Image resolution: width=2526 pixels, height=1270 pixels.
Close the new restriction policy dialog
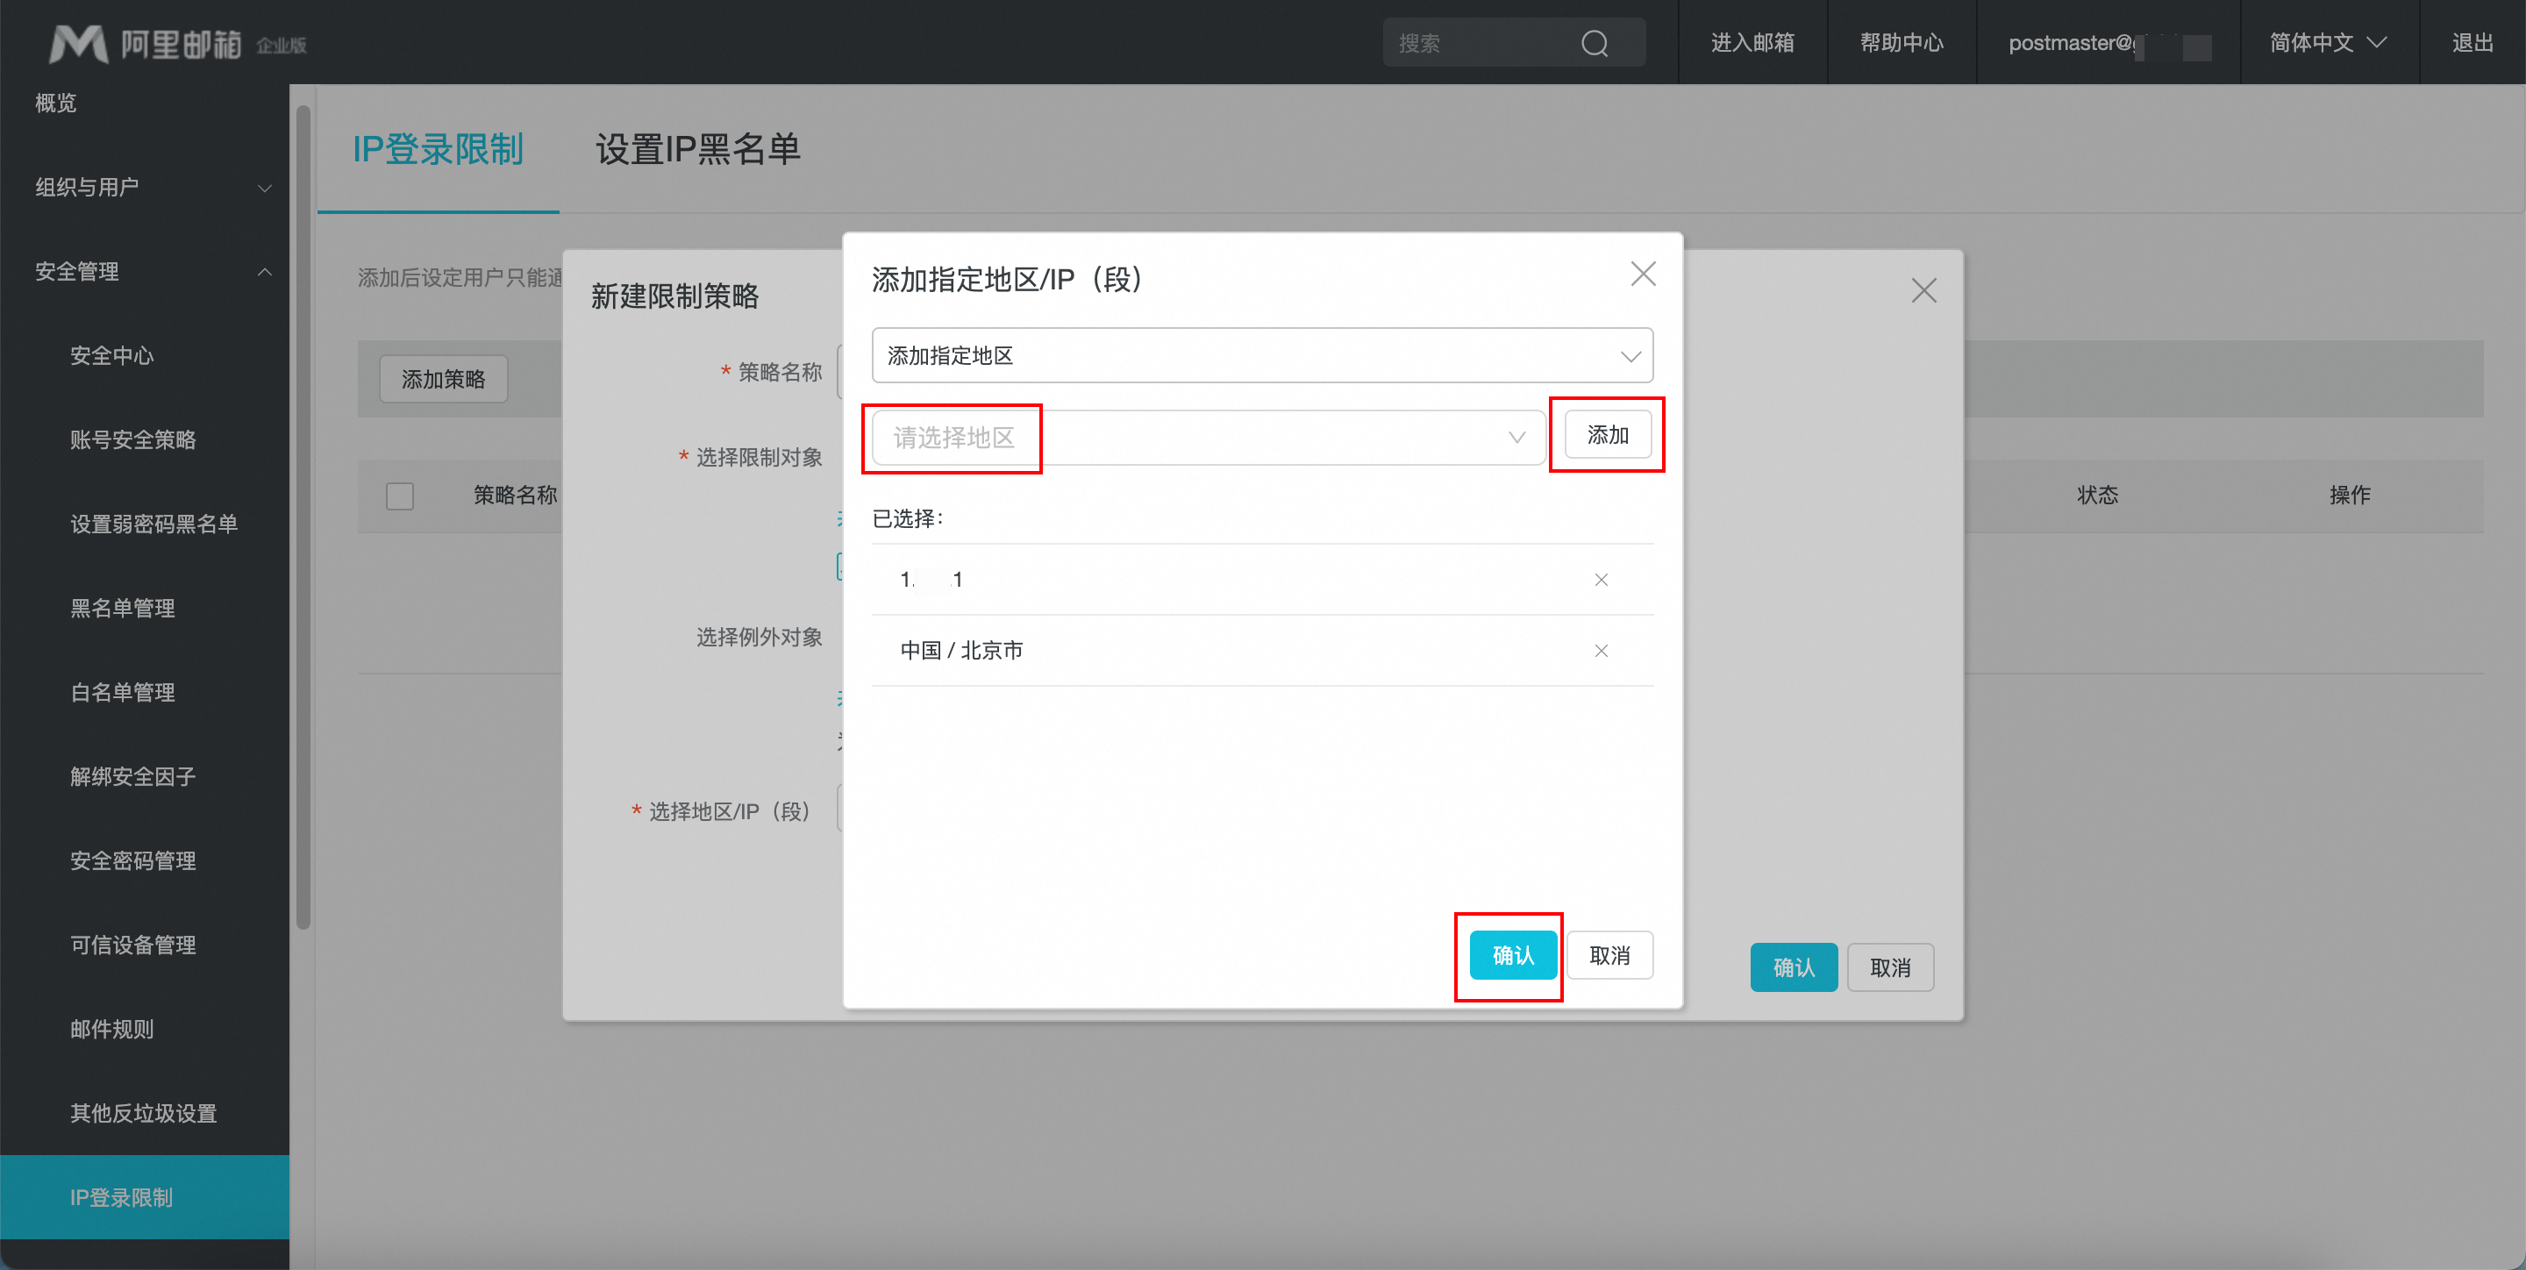click(x=1923, y=290)
